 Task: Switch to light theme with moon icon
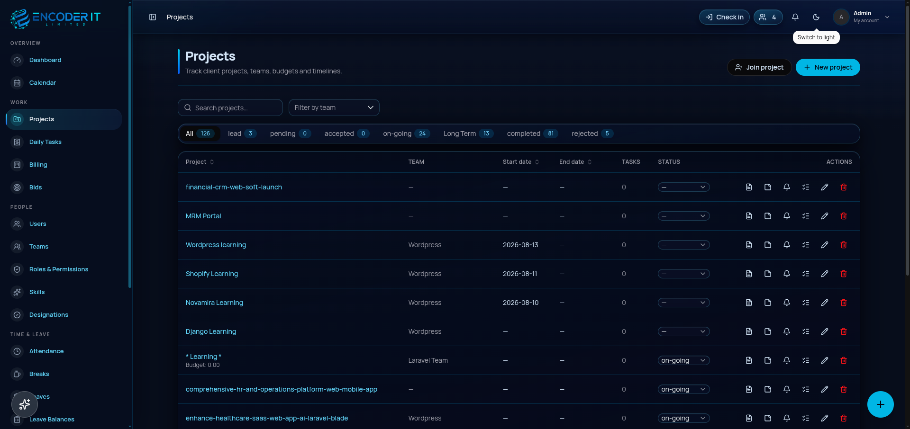(816, 17)
